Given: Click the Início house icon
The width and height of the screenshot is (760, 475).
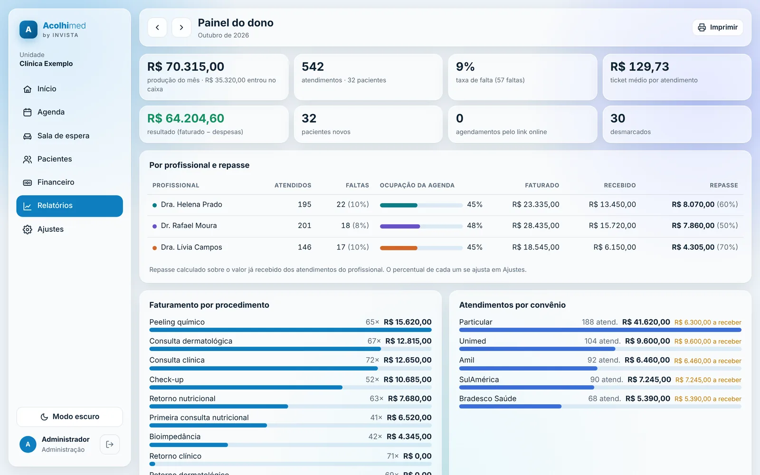Looking at the screenshot, I should click(x=28, y=89).
